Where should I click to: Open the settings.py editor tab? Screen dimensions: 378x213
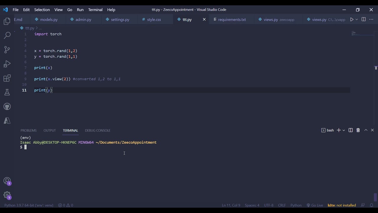[x=120, y=20]
